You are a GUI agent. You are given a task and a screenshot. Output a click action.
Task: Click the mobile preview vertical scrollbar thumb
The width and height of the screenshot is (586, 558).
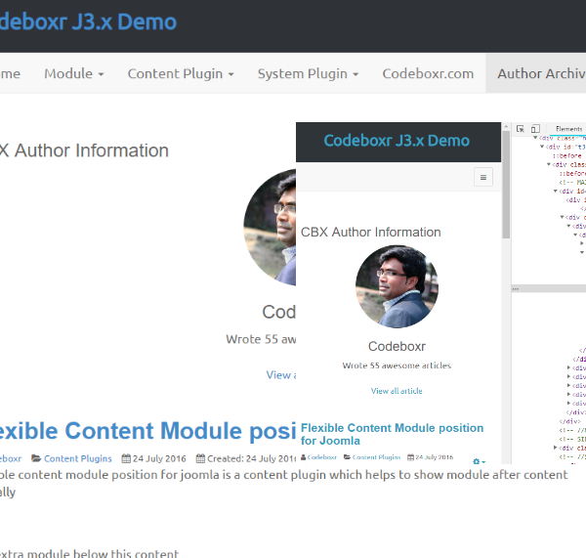506,185
